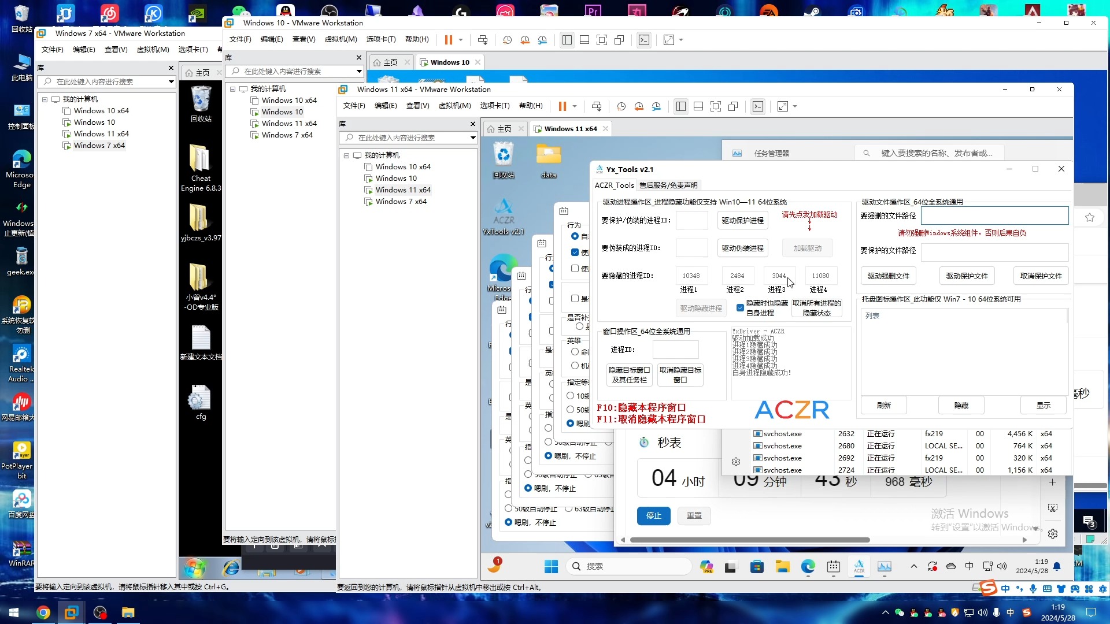
Task: Open snapshot manager in Windows 11 x64 window
Action: click(656, 106)
